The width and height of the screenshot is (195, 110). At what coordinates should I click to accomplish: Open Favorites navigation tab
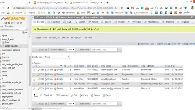pos(9,26)
